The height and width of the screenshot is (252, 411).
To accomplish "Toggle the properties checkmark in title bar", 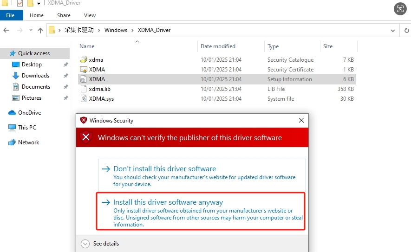I will [20, 3].
